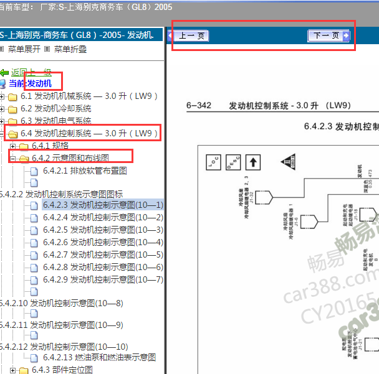Screen dimensions: 379x374
Task: Expand the 6.4.1 规格 node
Action: pos(13,146)
